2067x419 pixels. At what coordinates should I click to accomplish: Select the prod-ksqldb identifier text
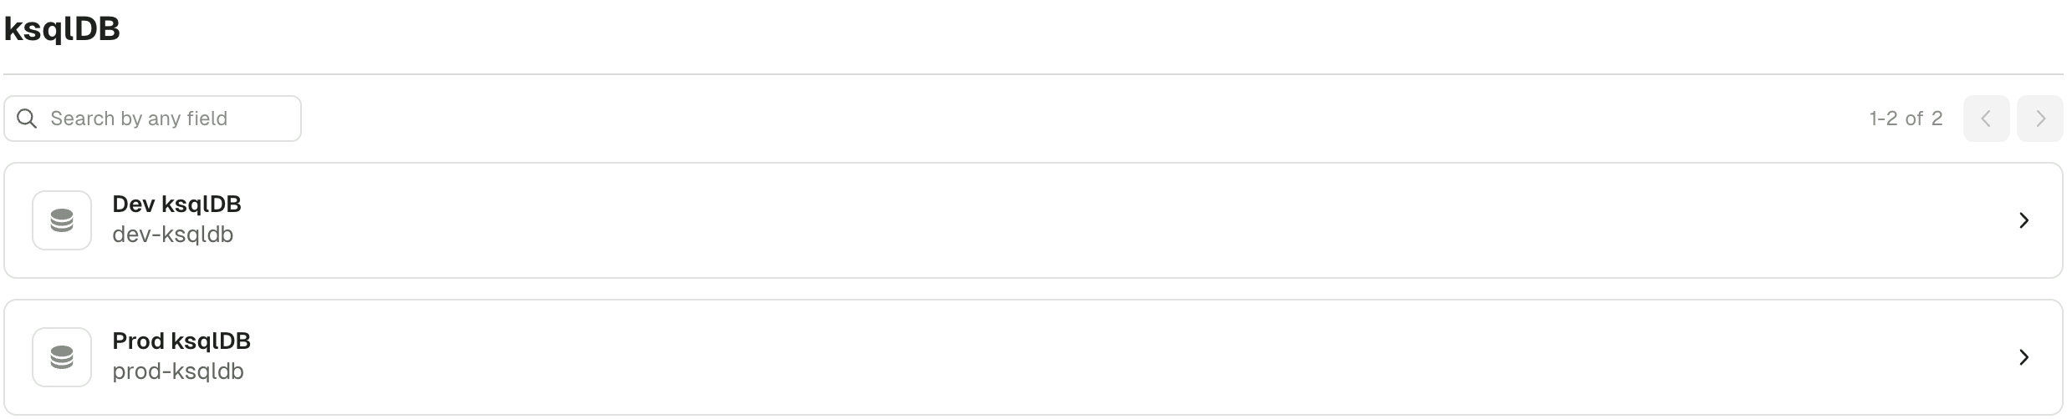click(x=177, y=371)
